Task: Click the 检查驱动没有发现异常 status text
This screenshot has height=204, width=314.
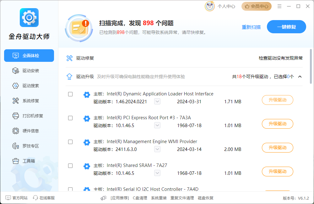Action: click(280, 58)
